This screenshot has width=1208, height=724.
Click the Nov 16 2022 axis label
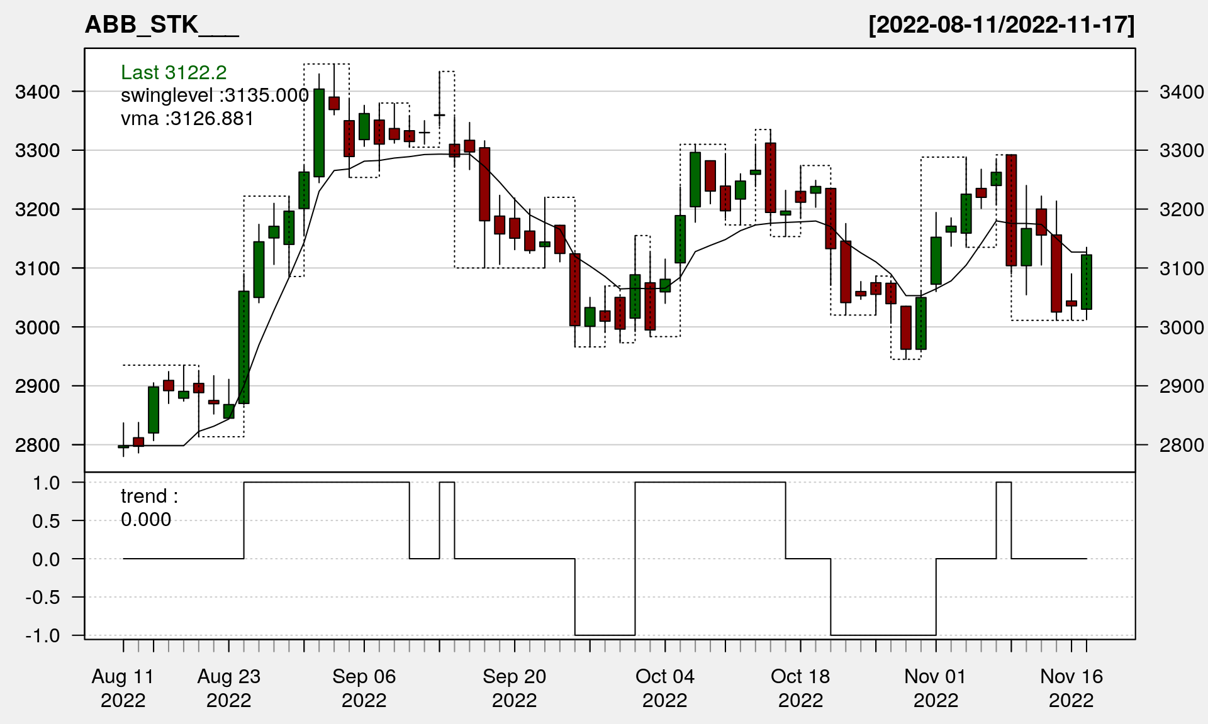pyautogui.click(x=1071, y=688)
